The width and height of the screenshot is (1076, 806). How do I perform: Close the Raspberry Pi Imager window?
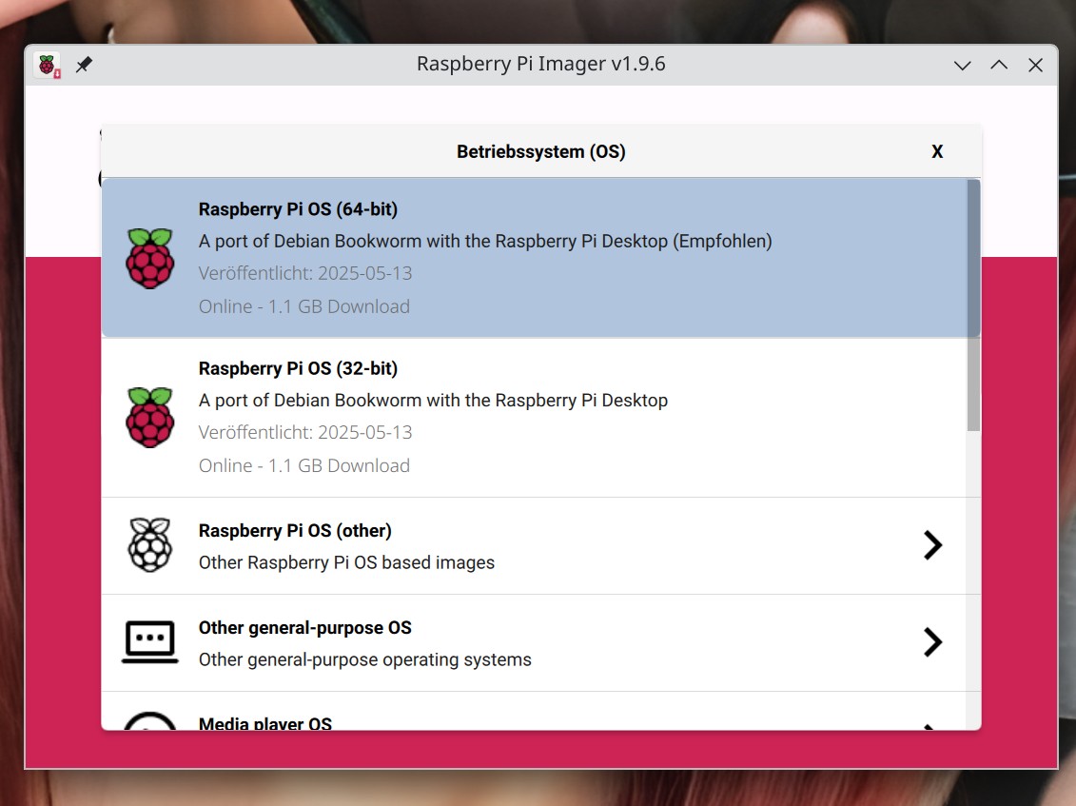[1035, 66]
